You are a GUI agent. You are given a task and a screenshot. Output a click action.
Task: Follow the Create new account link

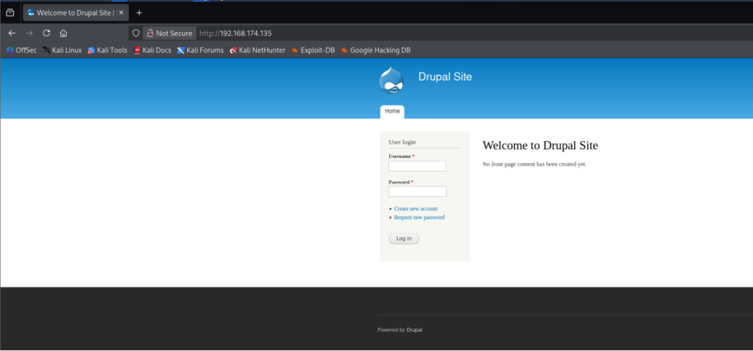pos(416,209)
